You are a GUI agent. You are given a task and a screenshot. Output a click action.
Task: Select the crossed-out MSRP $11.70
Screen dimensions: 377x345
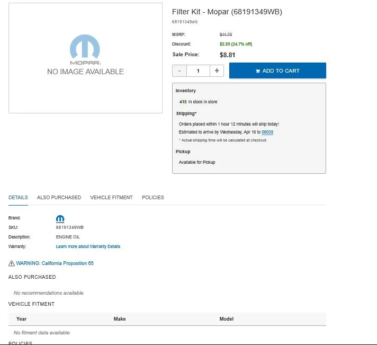tap(226, 34)
